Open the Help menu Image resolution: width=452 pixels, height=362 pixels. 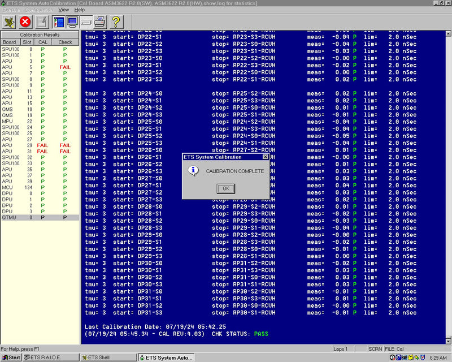(80, 9)
